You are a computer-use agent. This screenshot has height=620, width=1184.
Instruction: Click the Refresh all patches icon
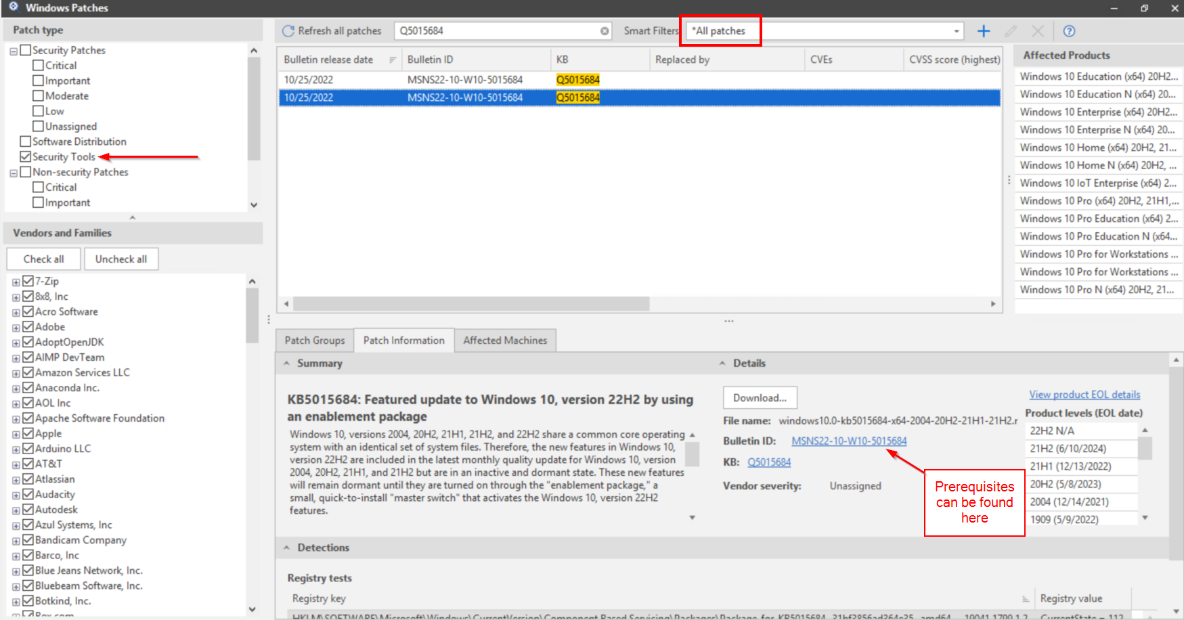[x=289, y=30]
